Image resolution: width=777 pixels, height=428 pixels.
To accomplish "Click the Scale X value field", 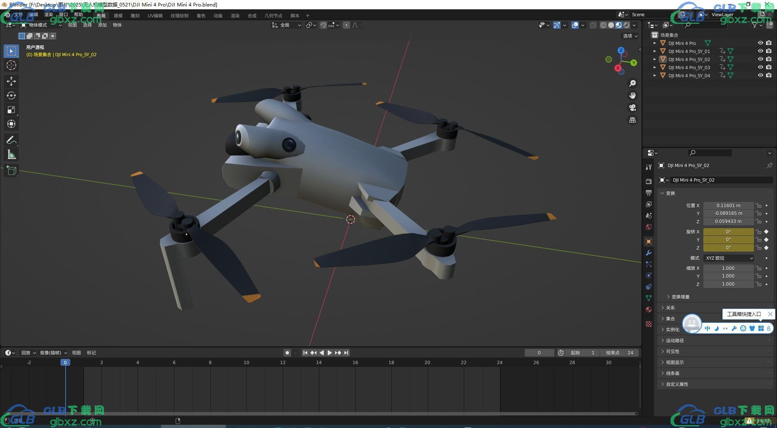I will coord(728,268).
